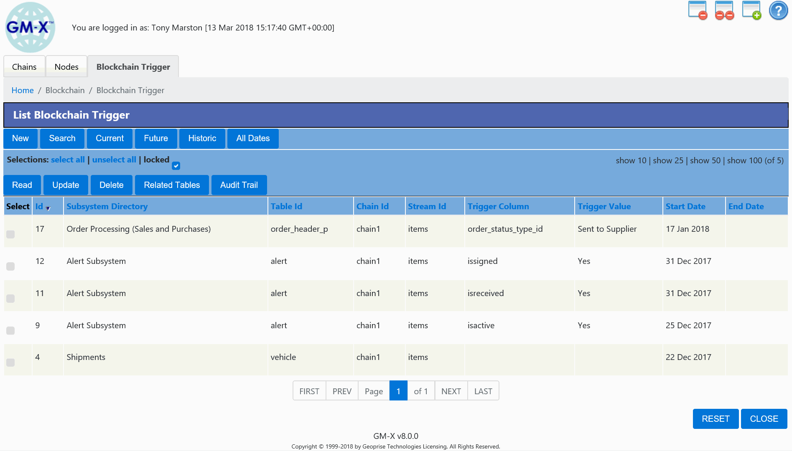This screenshot has height=451, width=792.
Task: Set page size with show 10
Action: tap(631, 160)
